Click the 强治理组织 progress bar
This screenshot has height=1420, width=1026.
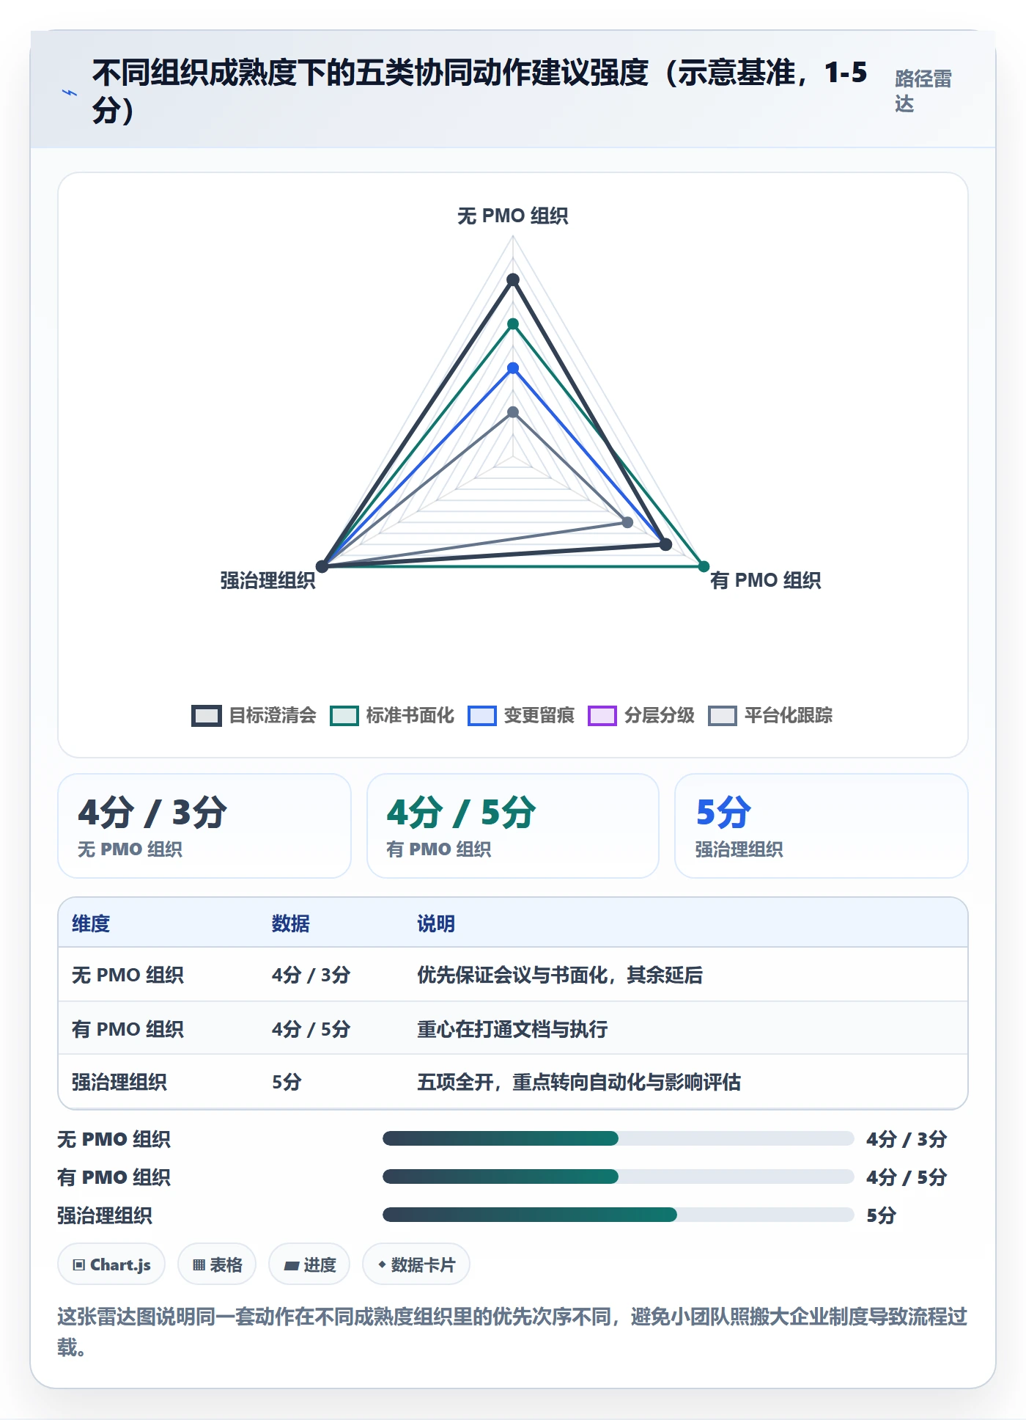pos(618,1215)
